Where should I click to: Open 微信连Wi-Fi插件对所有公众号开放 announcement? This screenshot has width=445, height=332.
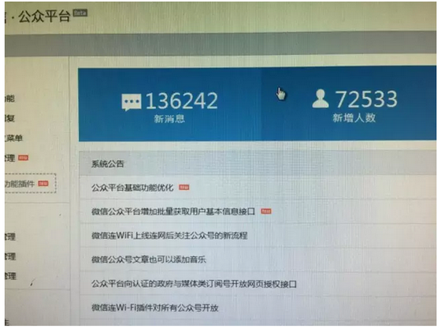click(x=154, y=308)
